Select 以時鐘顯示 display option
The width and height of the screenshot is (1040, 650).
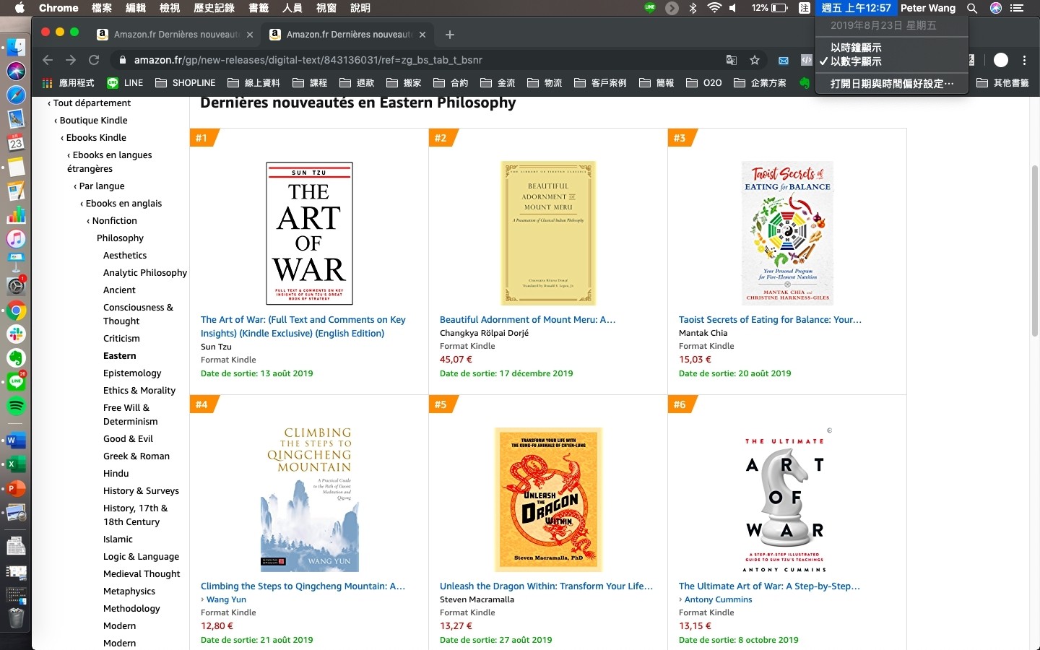(x=891, y=48)
